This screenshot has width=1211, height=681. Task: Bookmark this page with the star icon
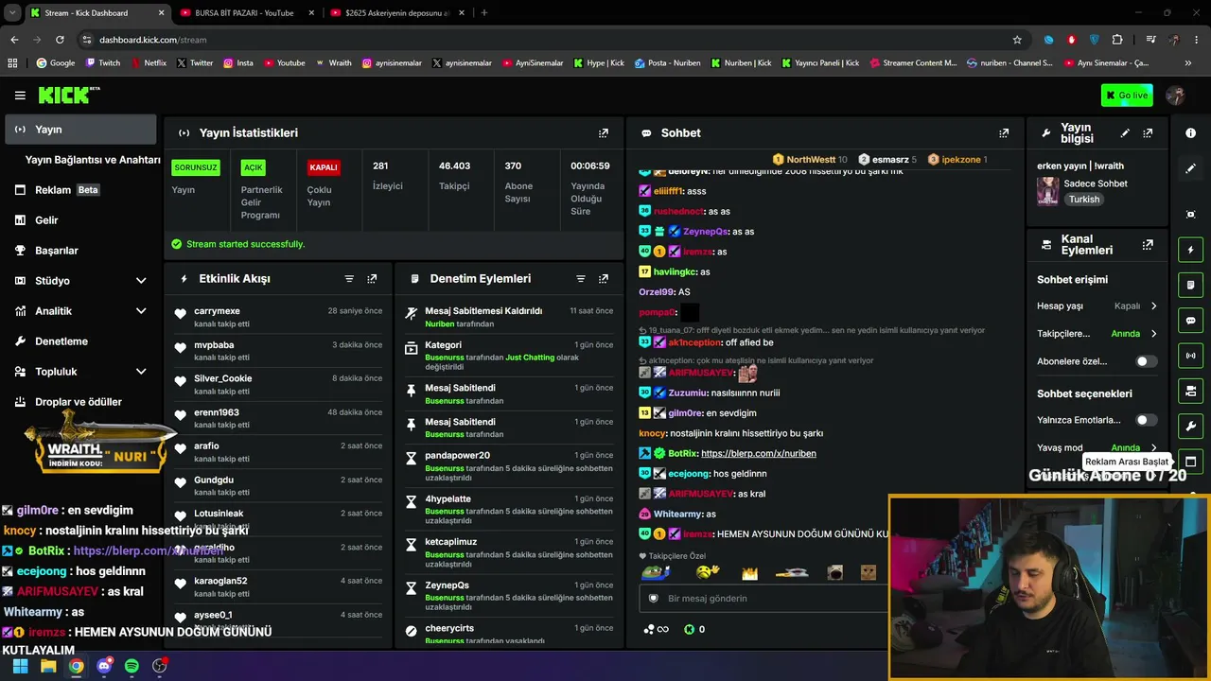(x=1017, y=40)
